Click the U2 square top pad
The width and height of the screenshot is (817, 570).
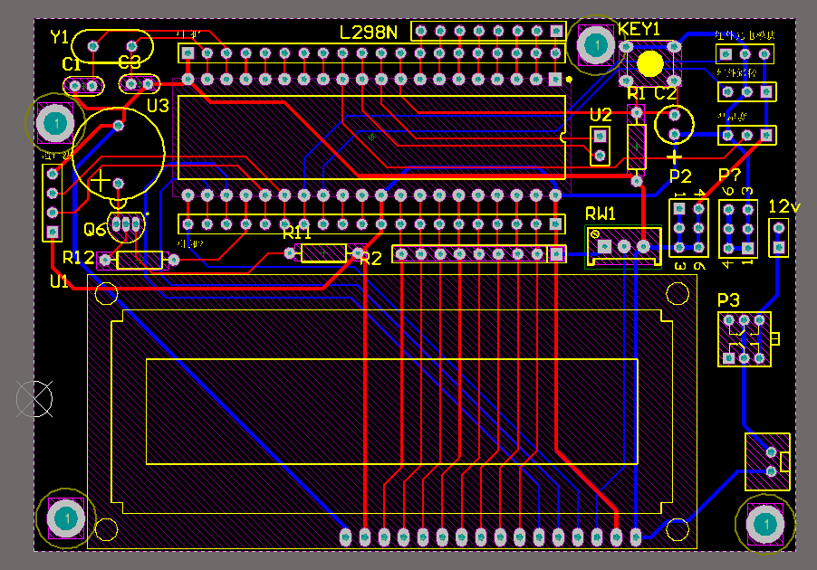click(600, 137)
